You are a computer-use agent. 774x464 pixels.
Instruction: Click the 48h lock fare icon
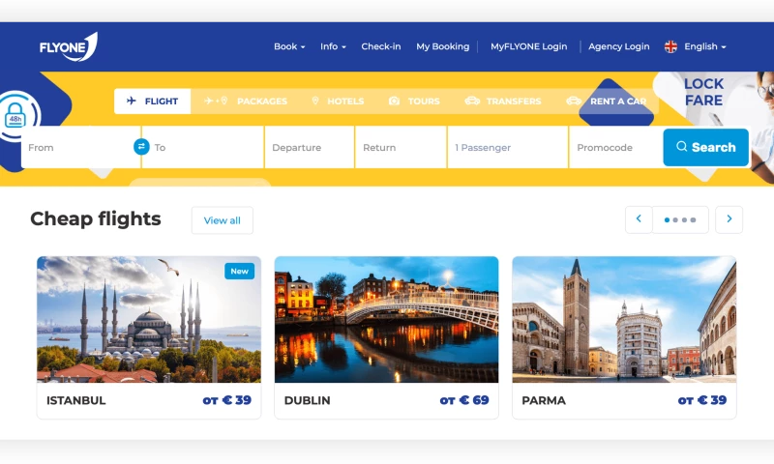(15, 118)
